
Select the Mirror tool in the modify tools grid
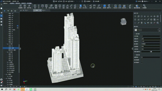point(158,19)
